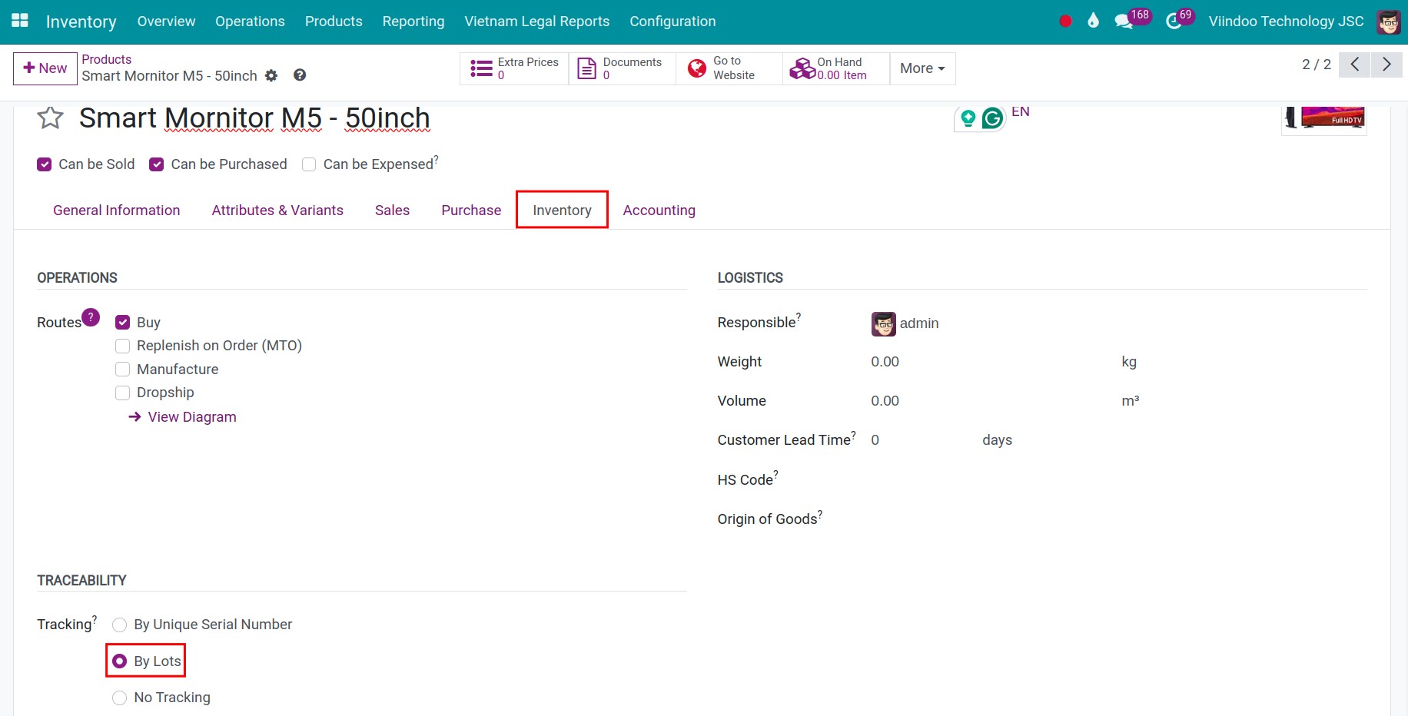Open the Documents smart button

(622, 68)
